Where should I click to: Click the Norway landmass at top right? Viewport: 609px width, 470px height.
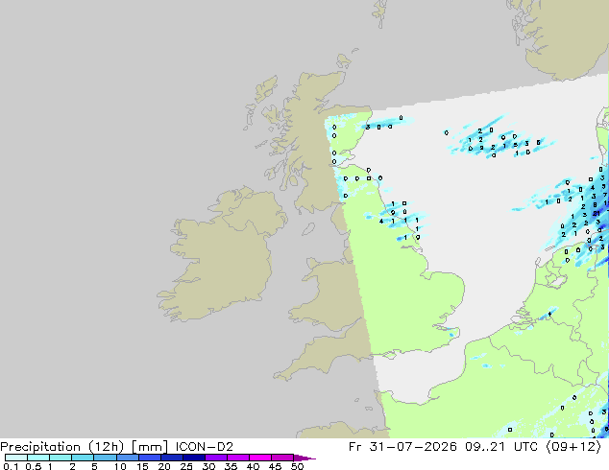563,35
